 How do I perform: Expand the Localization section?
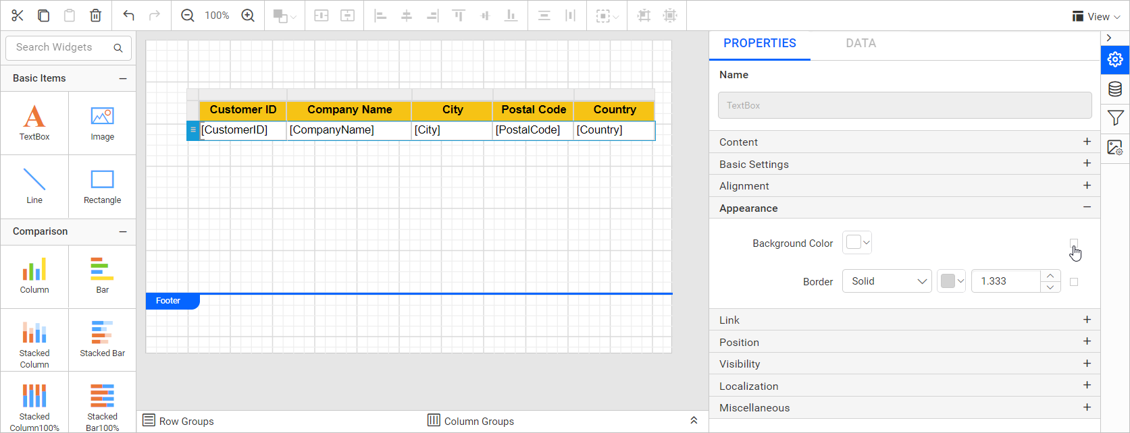coord(904,386)
